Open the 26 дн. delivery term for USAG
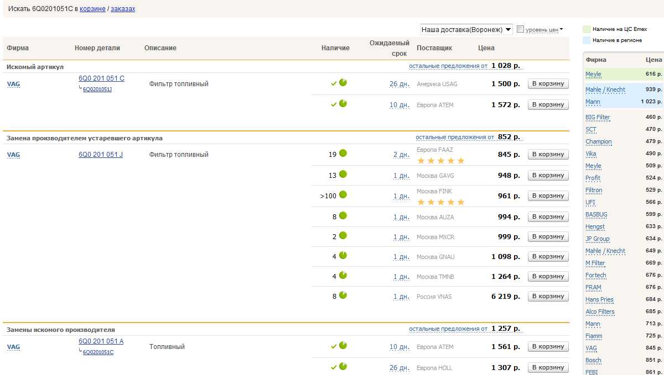The width and height of the screenshot is (664, 375). pos(399,84)
